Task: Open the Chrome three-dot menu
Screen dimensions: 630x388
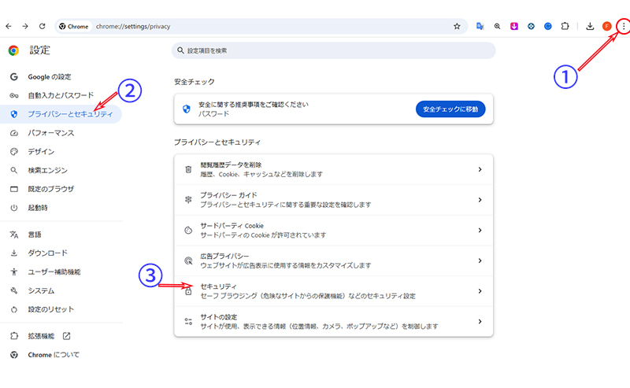Action: coord(624,26)
